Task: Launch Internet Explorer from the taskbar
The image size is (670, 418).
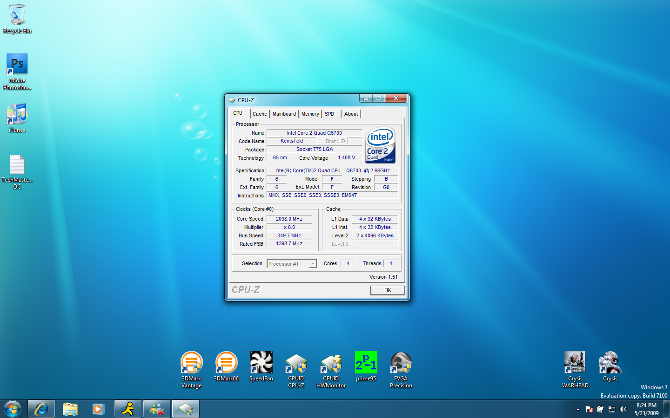Action: point(41,409)
